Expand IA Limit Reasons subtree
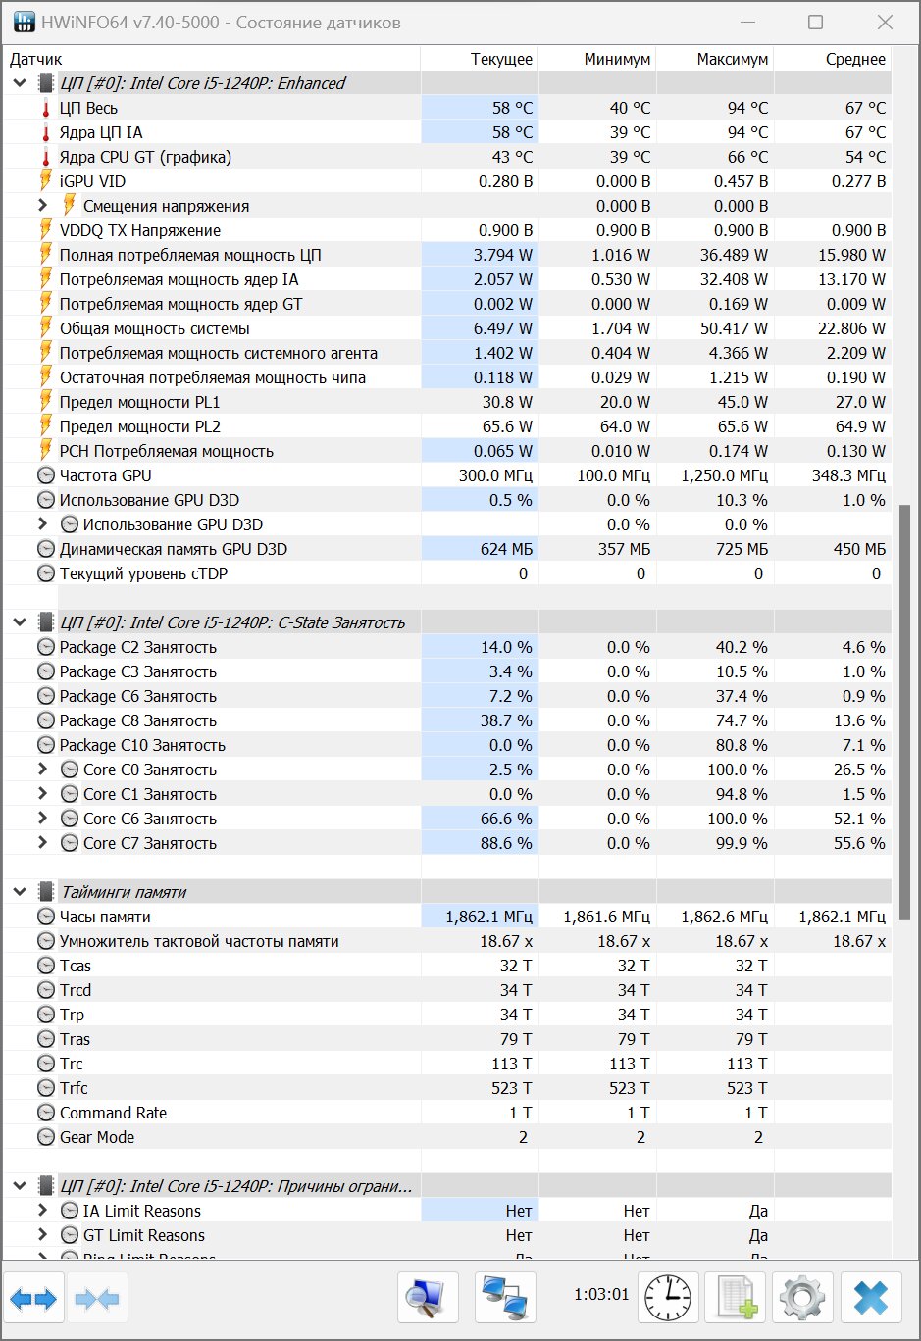This screenshot has width=921, height=1341. pyautogui.click(x=42, y=1211)
